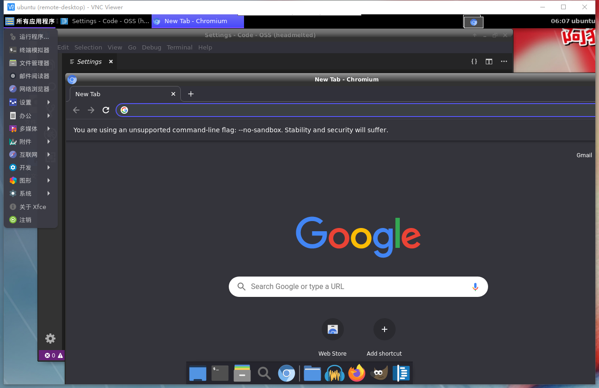The width and height of the screenshot is (599, 388).
Task: Launch Chromium from the dock
Action: (x=287, y=373)
